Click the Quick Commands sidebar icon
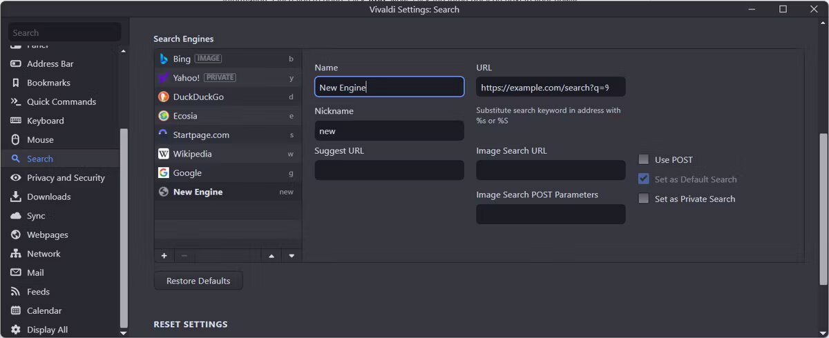Viewport: 829px width, 338px height. point(16,101)
